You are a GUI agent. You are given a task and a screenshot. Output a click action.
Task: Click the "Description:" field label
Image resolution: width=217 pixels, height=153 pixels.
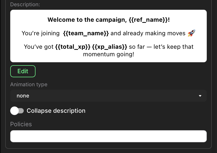[x=25, y=4]
